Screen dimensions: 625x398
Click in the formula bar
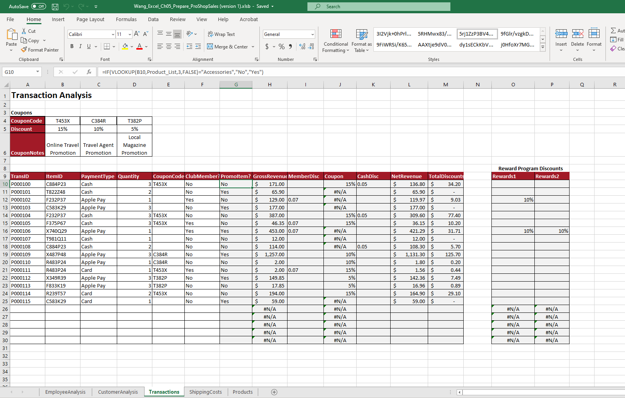coord(361,72)
